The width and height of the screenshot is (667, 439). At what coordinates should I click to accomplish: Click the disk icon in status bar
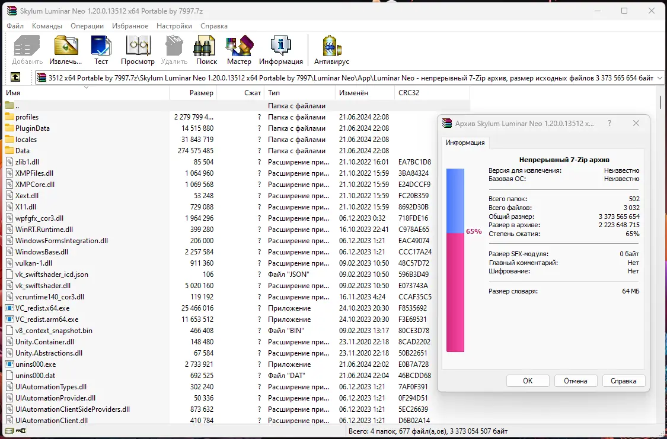point(9,431)
